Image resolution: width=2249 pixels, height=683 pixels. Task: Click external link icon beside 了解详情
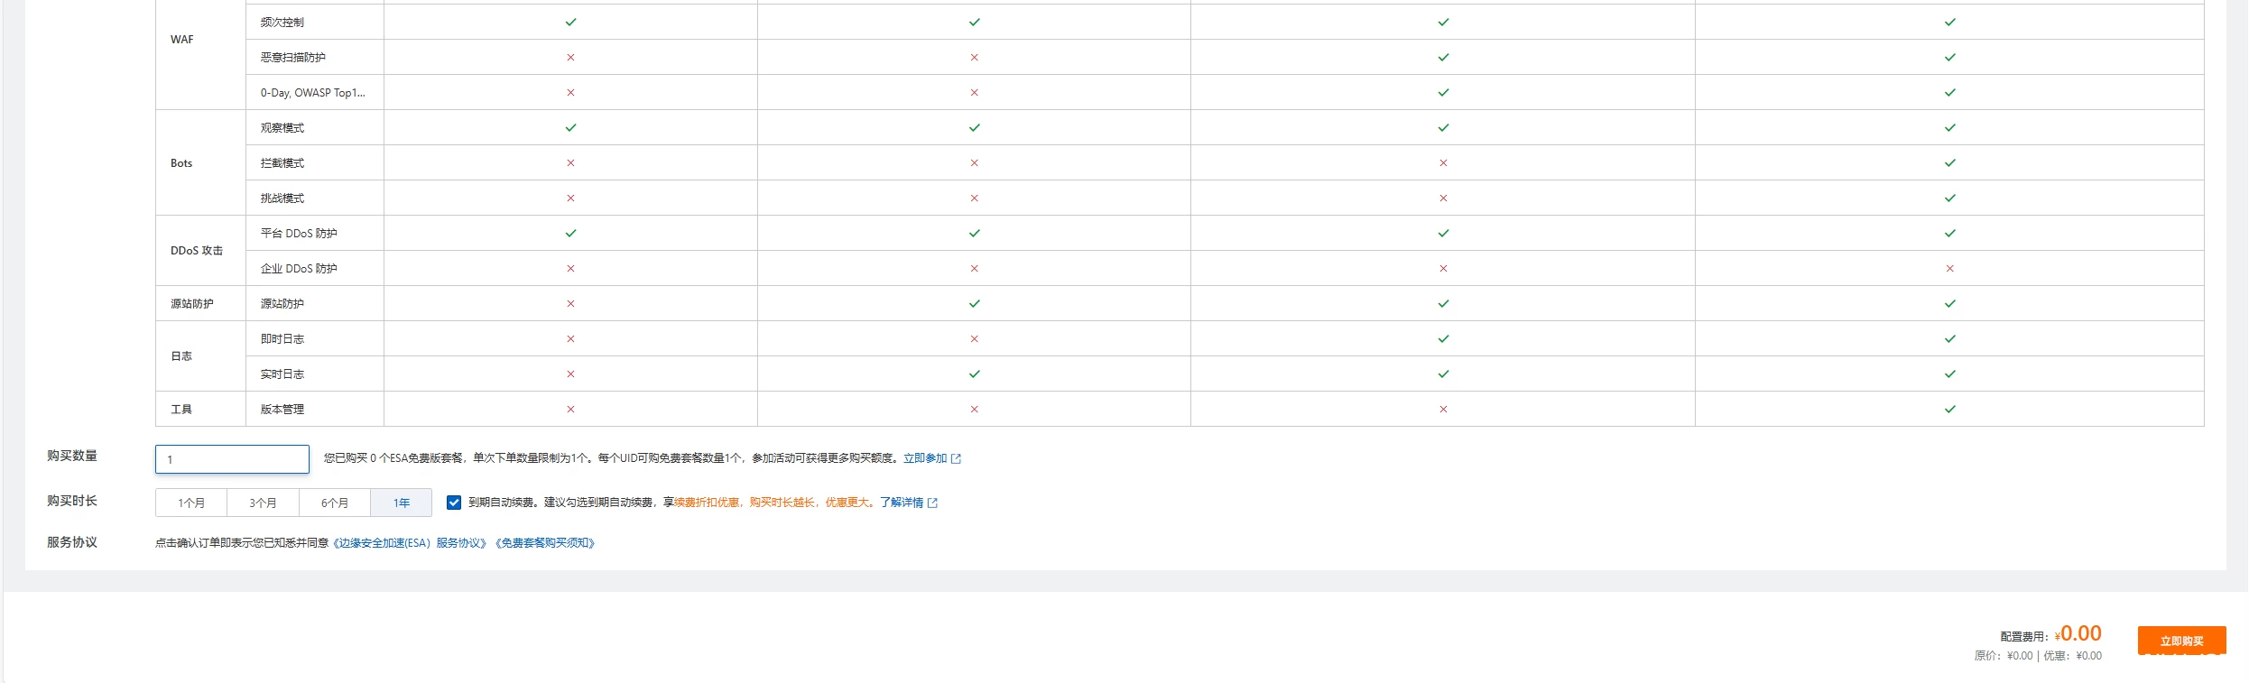point(933,503)
